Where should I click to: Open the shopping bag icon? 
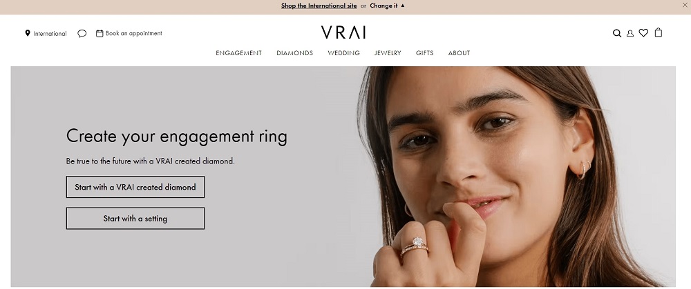[x=659, y=32]
